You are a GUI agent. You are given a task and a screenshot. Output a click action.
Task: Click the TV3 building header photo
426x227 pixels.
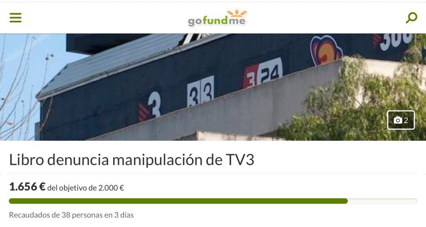213,87
